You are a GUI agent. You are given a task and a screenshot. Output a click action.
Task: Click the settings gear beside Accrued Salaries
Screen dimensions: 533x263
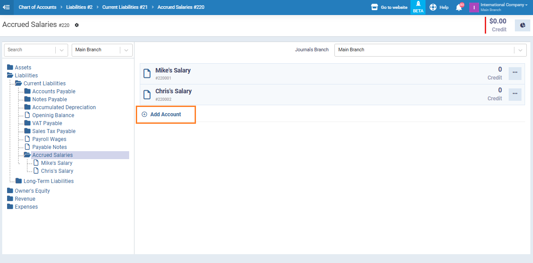(77, 25)
